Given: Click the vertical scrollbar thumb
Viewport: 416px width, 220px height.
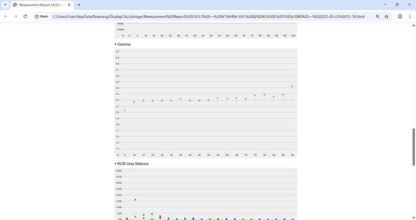Looking at the screenshot, I should click(x=413, y=147).
